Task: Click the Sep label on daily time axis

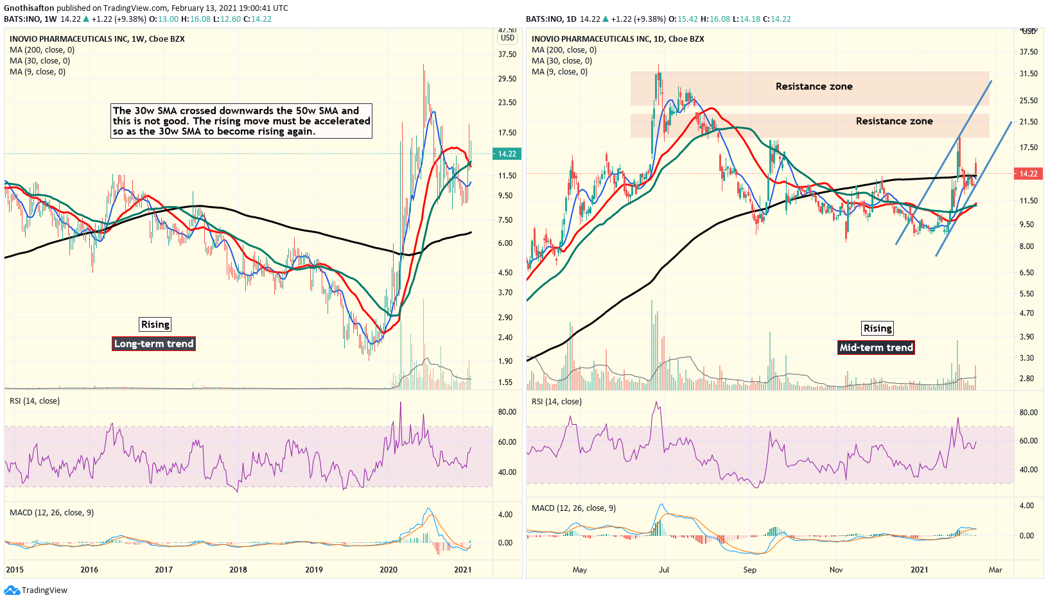Action: click(x=750, y=570)
